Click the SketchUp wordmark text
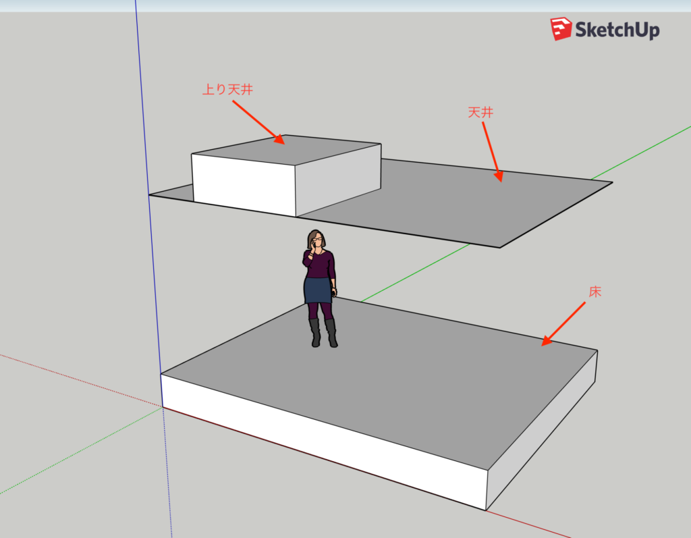This screenshot has height=538, width=691. 617,30
